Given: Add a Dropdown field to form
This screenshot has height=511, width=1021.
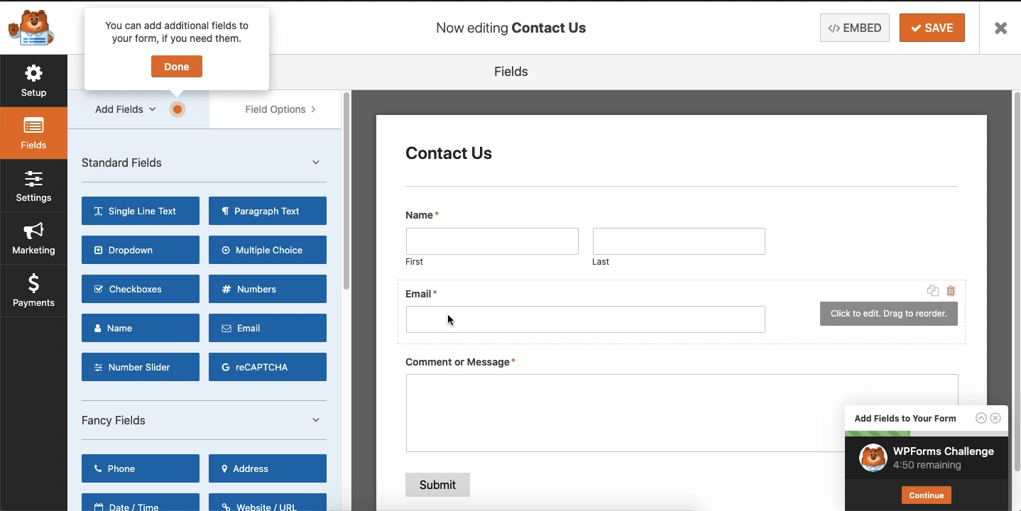Looking at the screenshot, I should pyautogui.click(x=141, y=250).
